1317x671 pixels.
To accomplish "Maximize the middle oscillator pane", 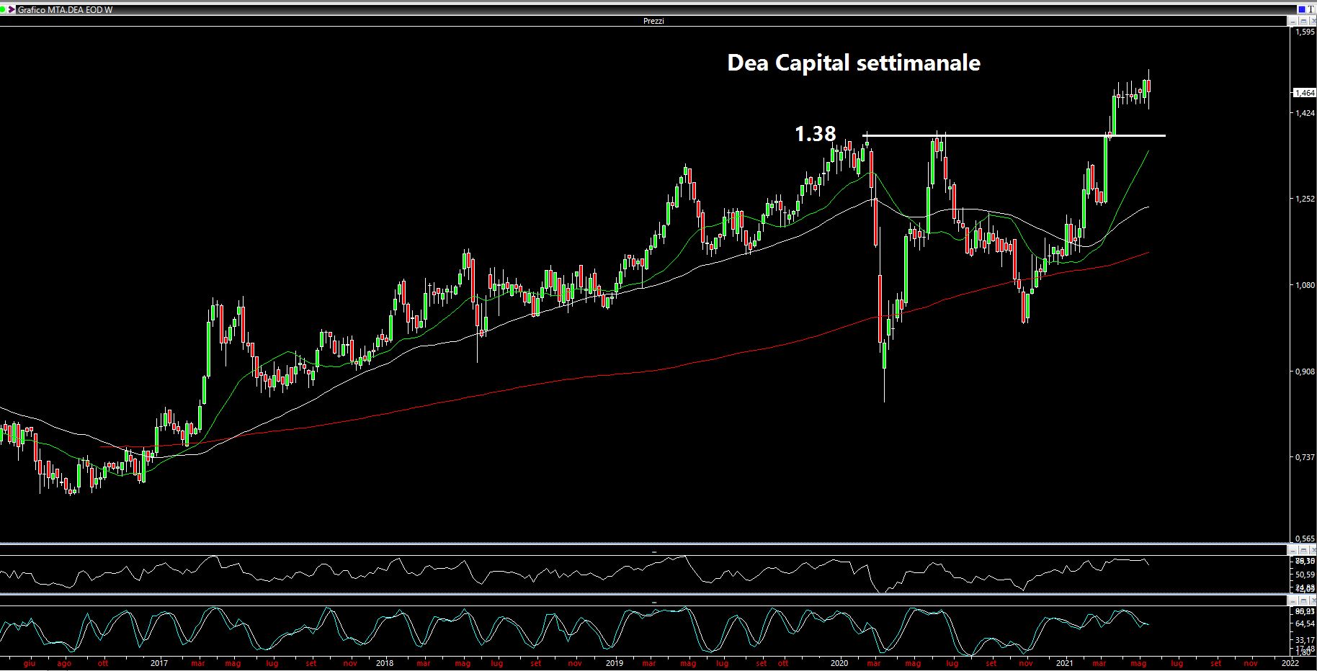I will [1303, 551].
